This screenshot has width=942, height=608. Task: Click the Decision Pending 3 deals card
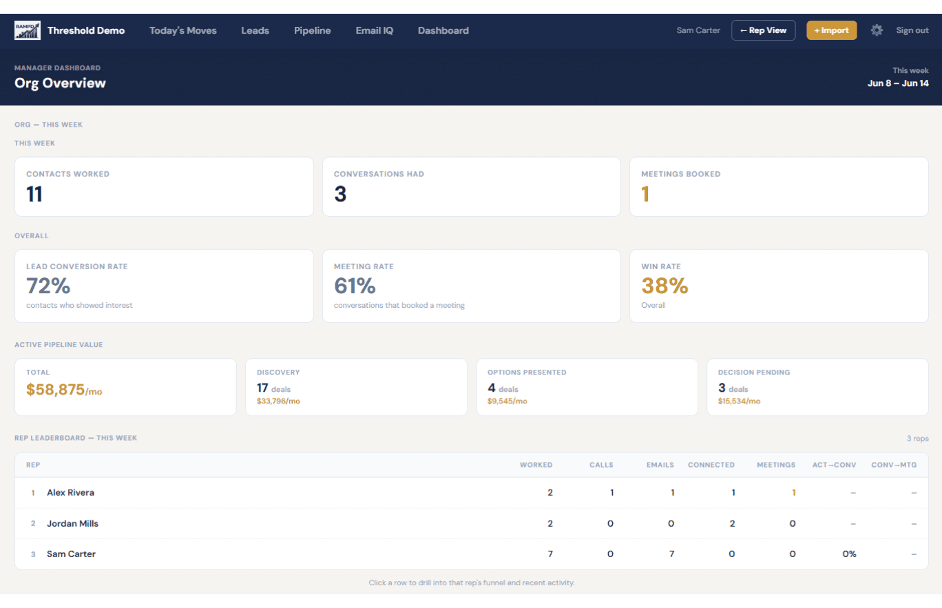(818, 387)
